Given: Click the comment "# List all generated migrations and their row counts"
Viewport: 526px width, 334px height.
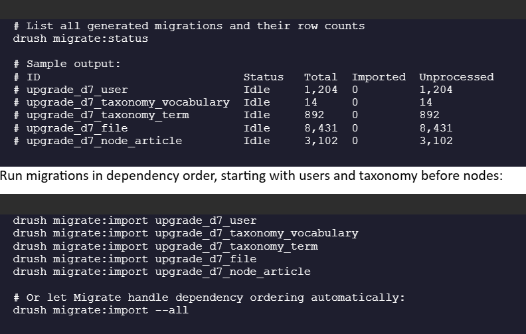Looking at the screenshot, I should pyautogui.click(x=189, y=26).
